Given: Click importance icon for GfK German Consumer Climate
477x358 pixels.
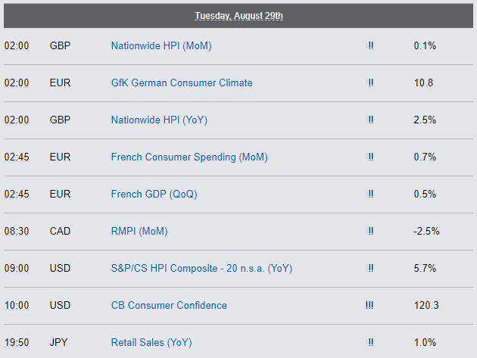Looking at the screenshot, I should (369, 82).
